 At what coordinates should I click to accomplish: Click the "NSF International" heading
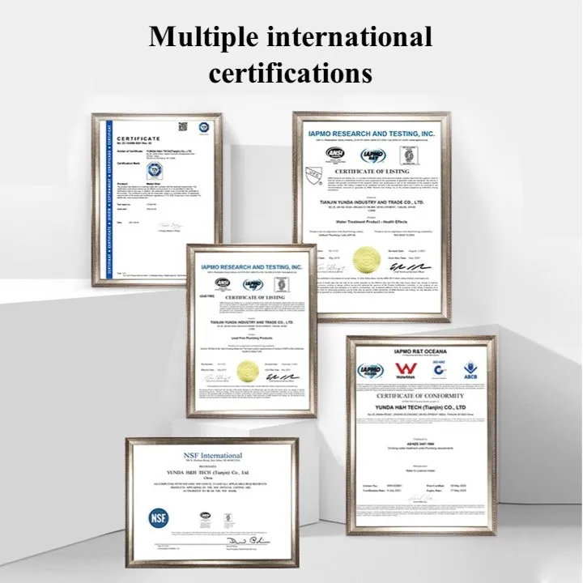[213, 455]
